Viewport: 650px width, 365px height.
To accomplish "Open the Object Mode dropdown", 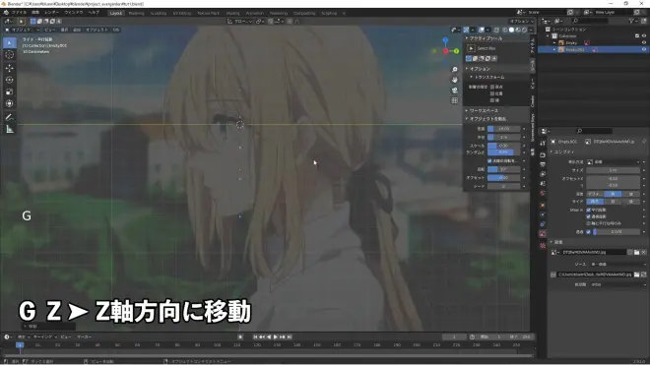I will coord(23,30).
